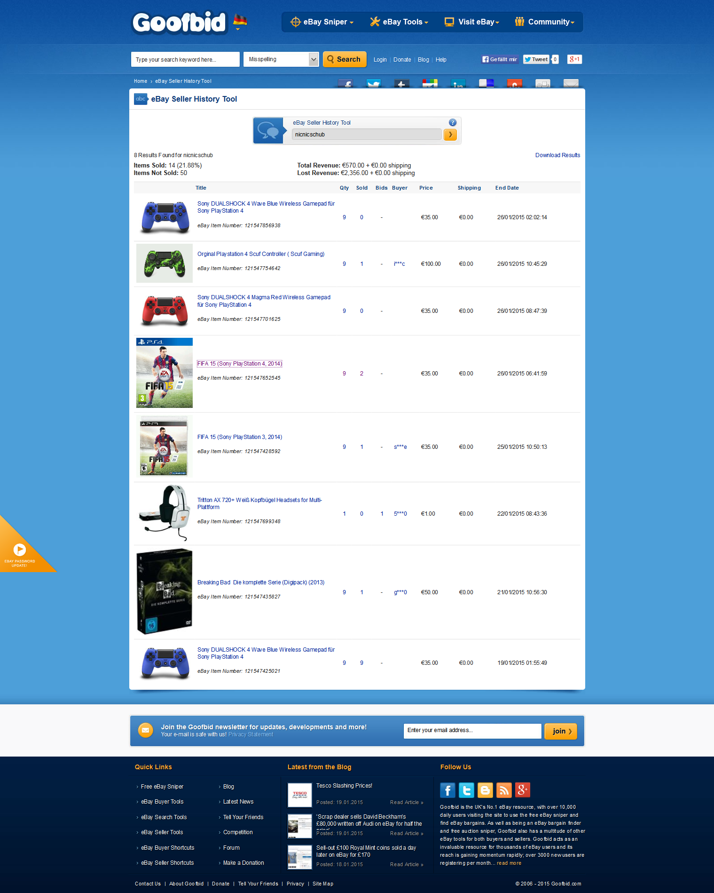Open Breaking Bad komplette Serie listing

(261, 582)
